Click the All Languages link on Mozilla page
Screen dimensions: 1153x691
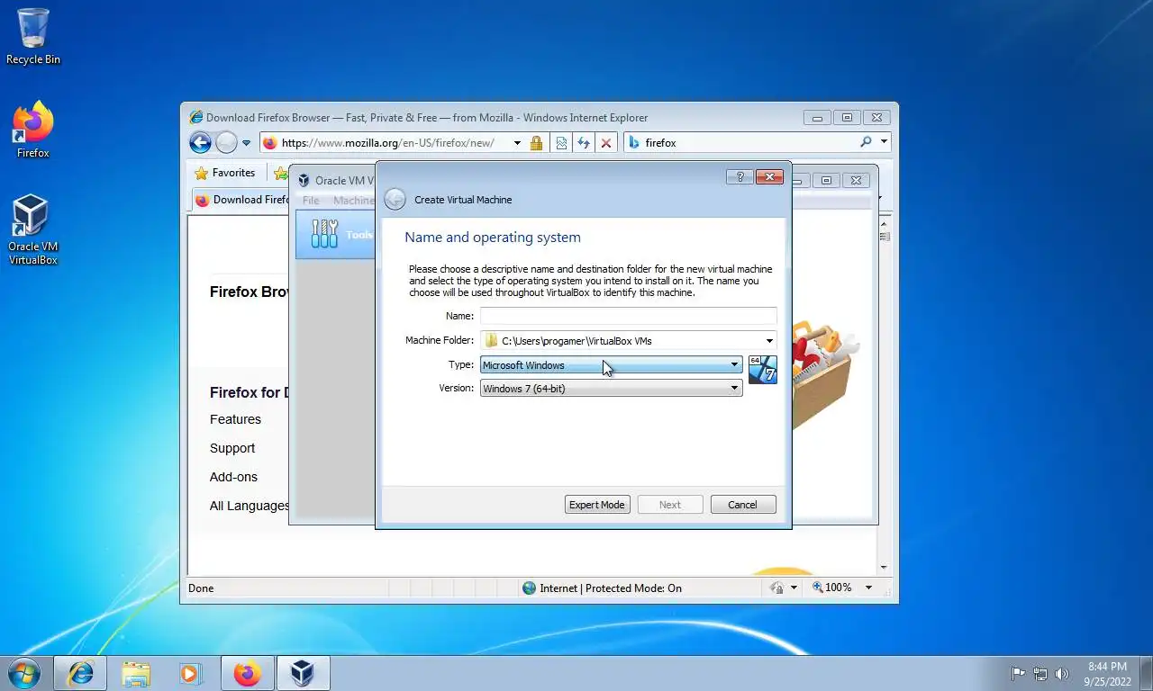[x=250, y=506]
